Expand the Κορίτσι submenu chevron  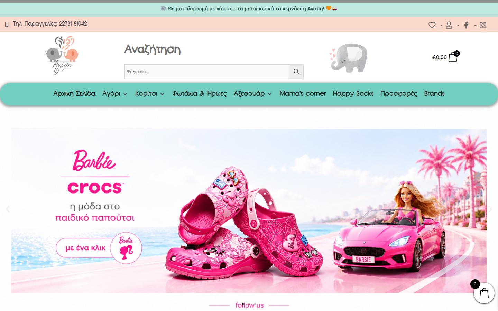[162, 94]
